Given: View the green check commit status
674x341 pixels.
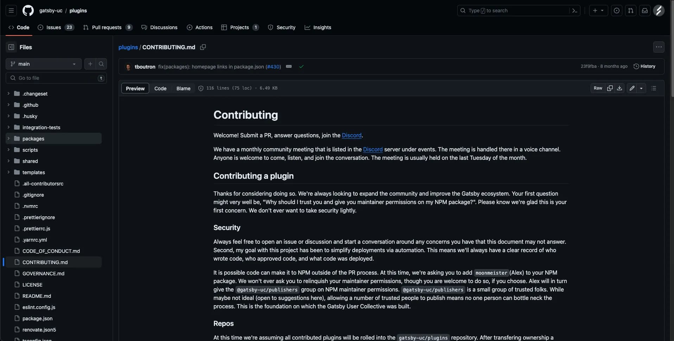Looking at the screenshot, I should point(301,66).
